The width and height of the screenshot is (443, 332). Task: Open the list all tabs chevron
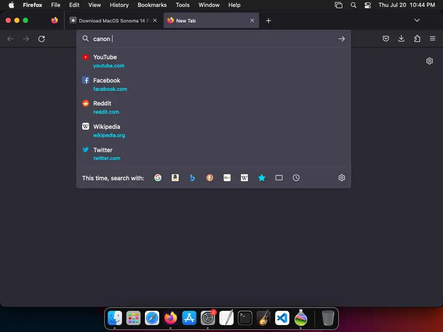coord(417,20)
